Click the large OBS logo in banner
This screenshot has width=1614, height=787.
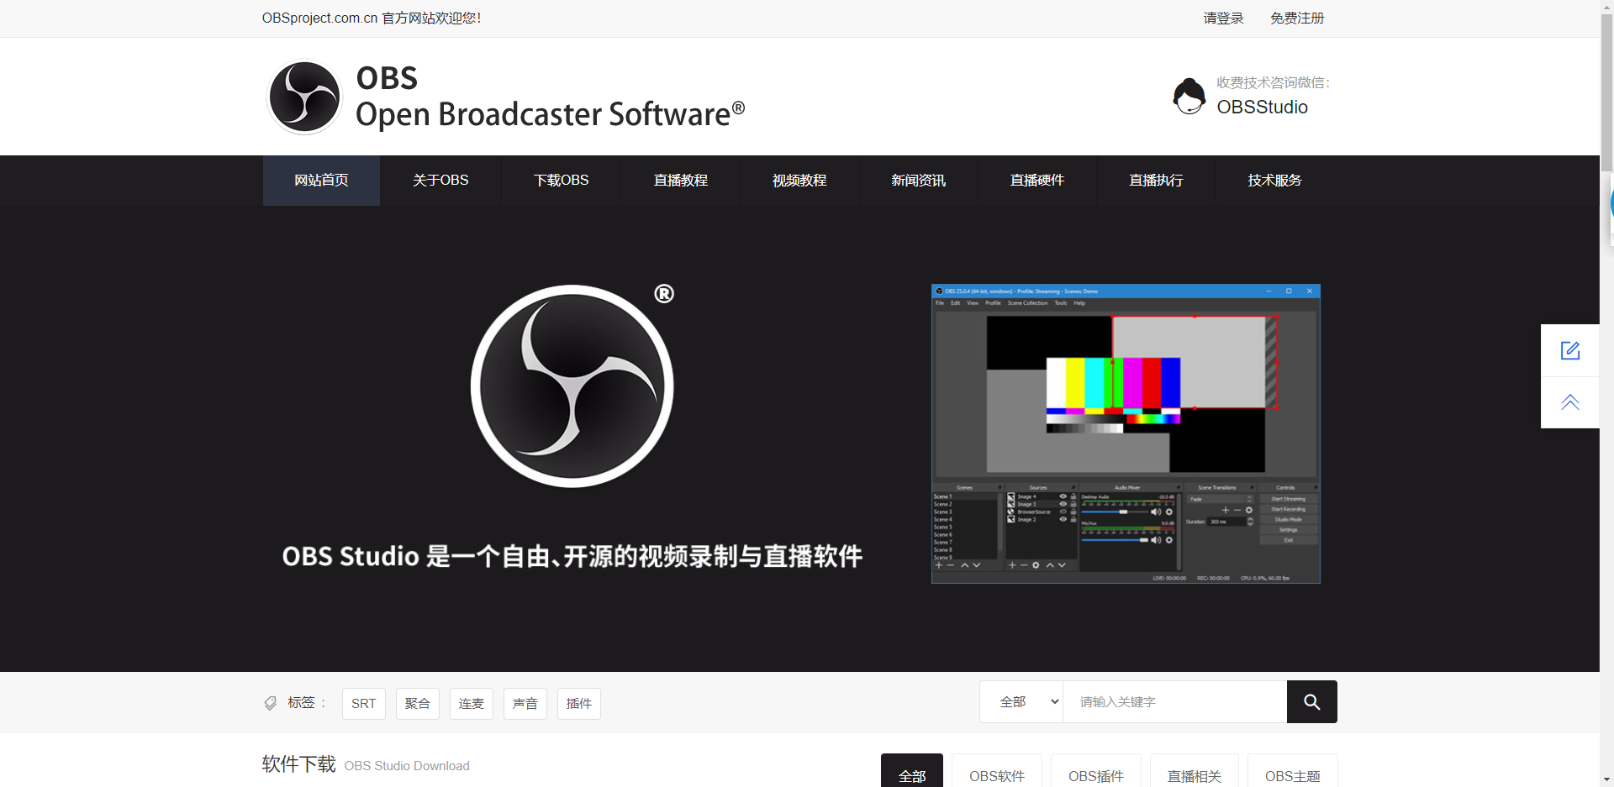pos(572,386)
